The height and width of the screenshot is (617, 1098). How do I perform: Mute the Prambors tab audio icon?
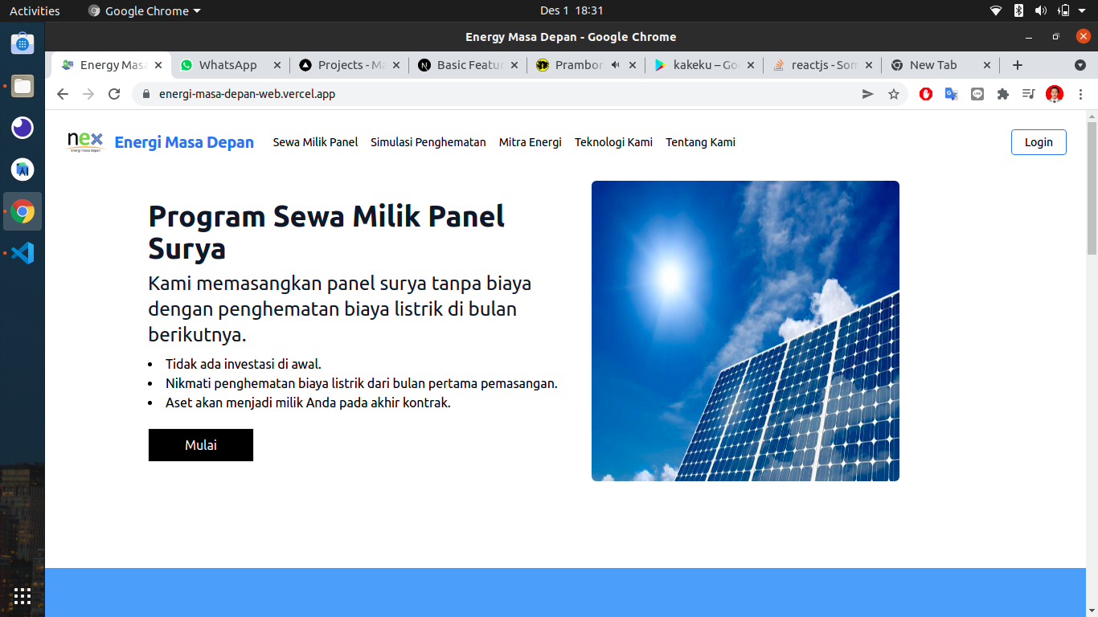[x=615, y=65]
